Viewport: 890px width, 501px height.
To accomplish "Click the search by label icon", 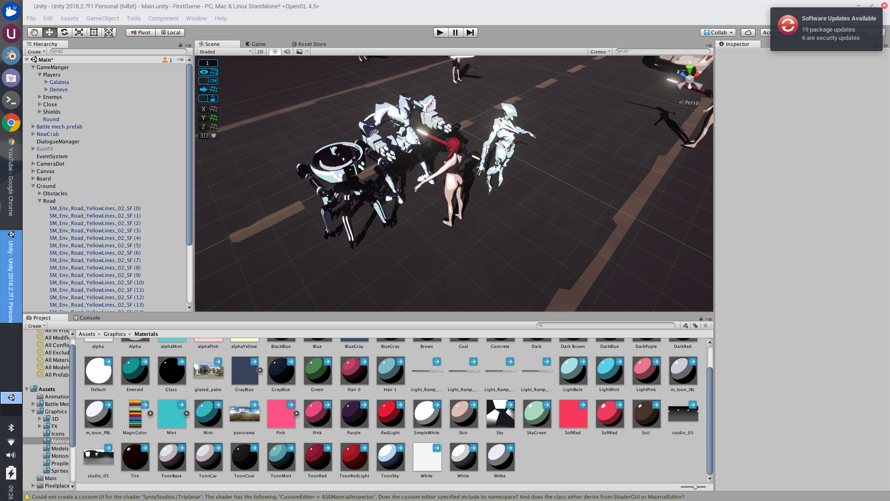I will coord(695,326).
